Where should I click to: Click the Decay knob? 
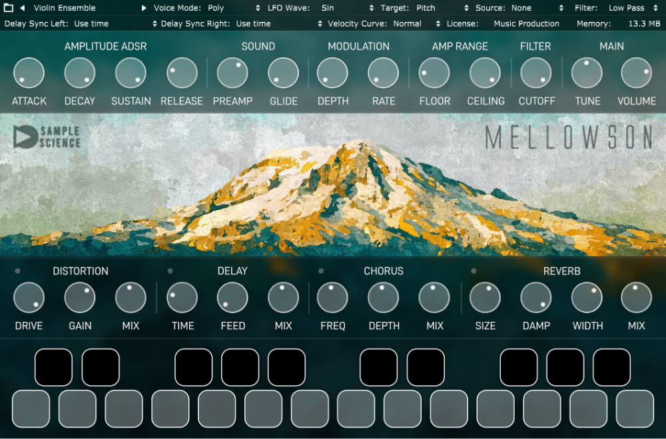(80, 73)
